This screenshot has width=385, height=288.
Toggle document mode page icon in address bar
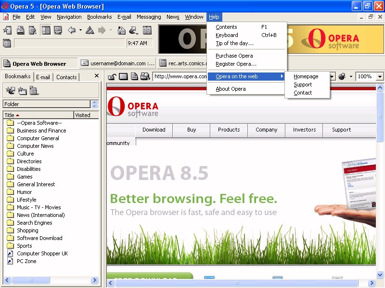134,77
